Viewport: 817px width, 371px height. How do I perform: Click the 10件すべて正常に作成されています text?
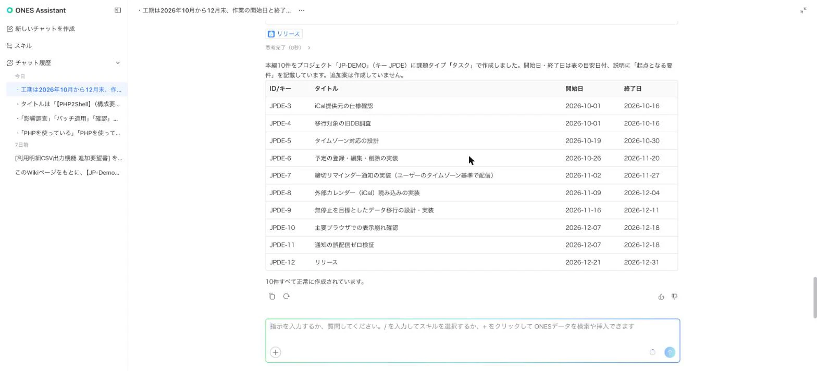tap(315, 282)
